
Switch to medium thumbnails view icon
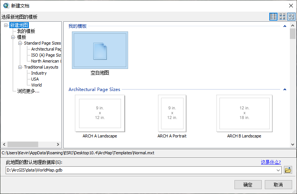[282, 16]
